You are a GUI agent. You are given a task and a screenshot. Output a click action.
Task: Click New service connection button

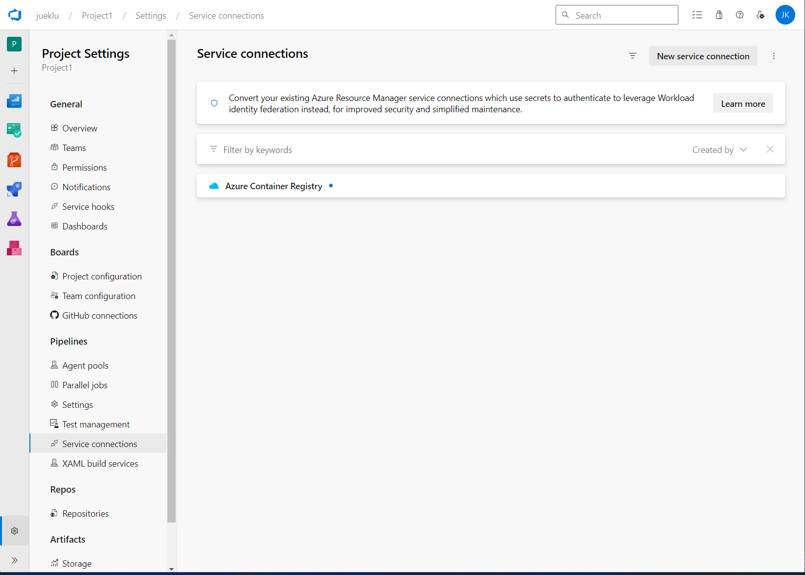coord(703,56)
